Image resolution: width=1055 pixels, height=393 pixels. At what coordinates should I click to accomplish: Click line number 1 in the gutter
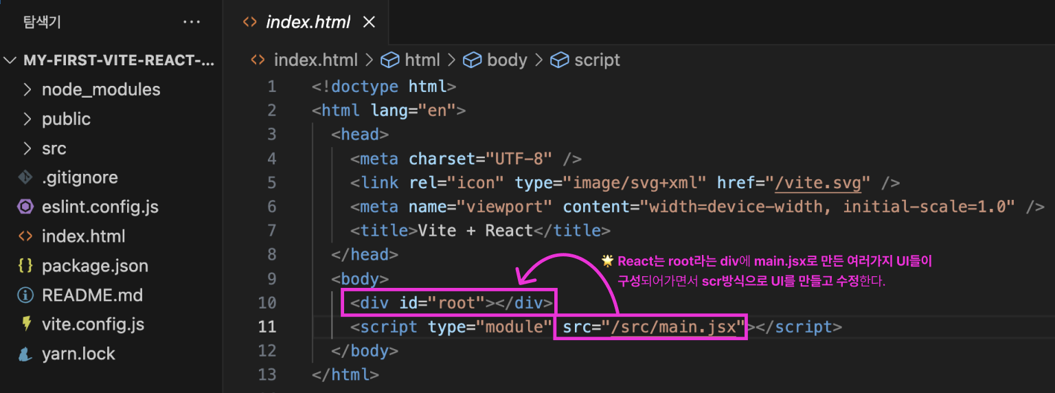[272, 87]
